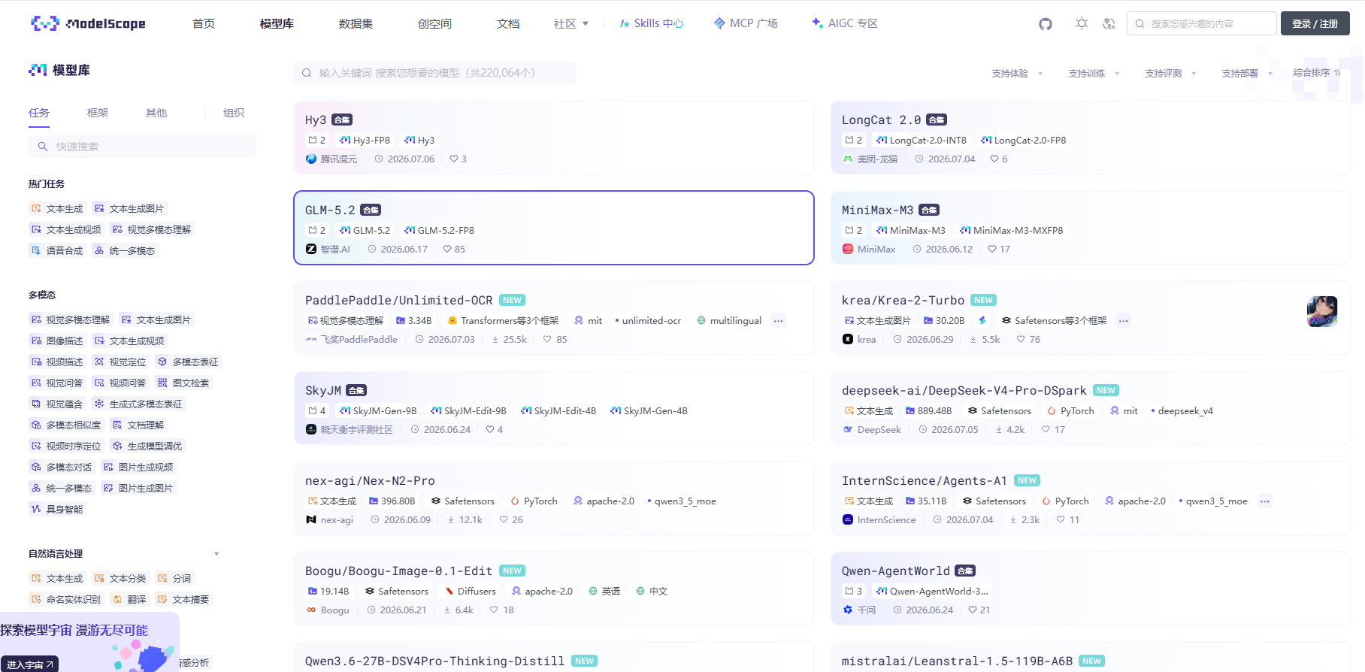The width and height of the screenshot is (1365, 672).
Task: Open the 支持评测 filter dropdown
Action: tap(1171, 74)
